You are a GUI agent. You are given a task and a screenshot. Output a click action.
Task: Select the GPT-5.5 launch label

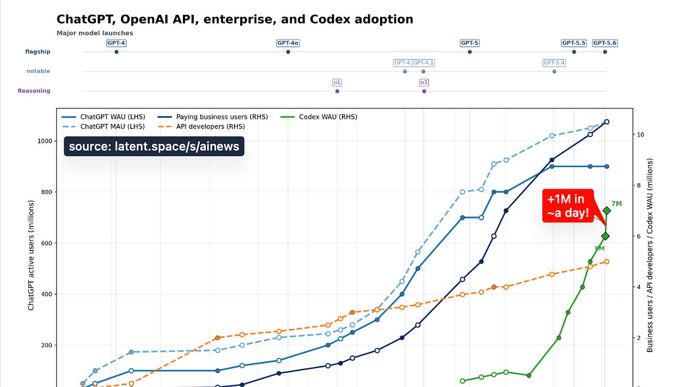coord(574,43)
